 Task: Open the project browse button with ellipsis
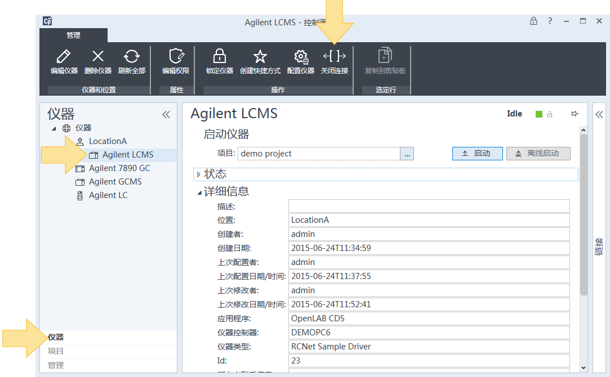coord(407,154)
